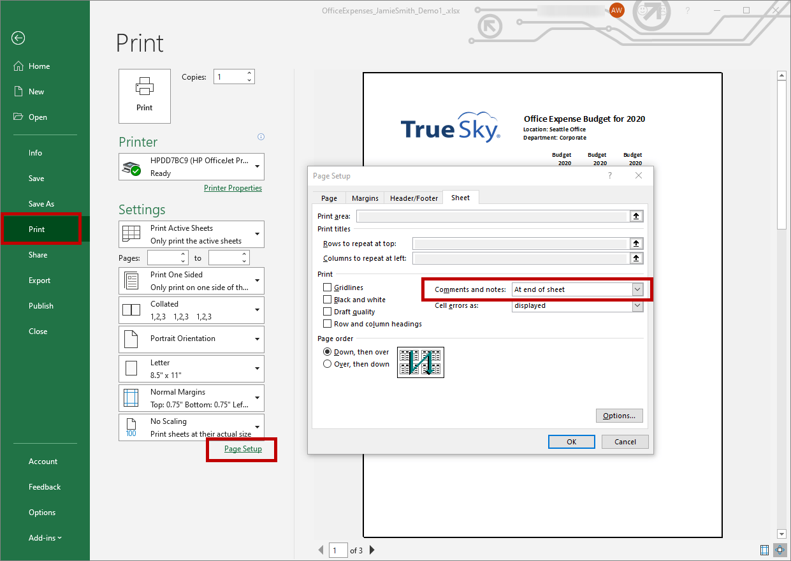Viewport: 791px width, 561px height.
Task: Click OK to confirm Page Setup
Action: coord(571,441)
